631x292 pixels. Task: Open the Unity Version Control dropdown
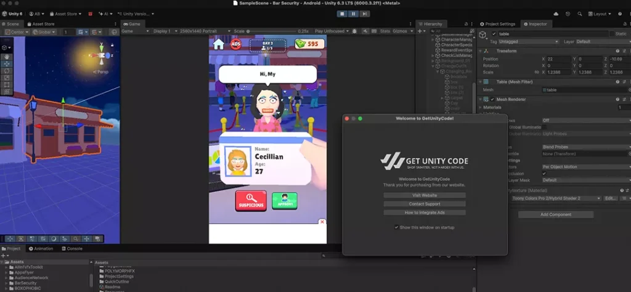click(136, 14)
